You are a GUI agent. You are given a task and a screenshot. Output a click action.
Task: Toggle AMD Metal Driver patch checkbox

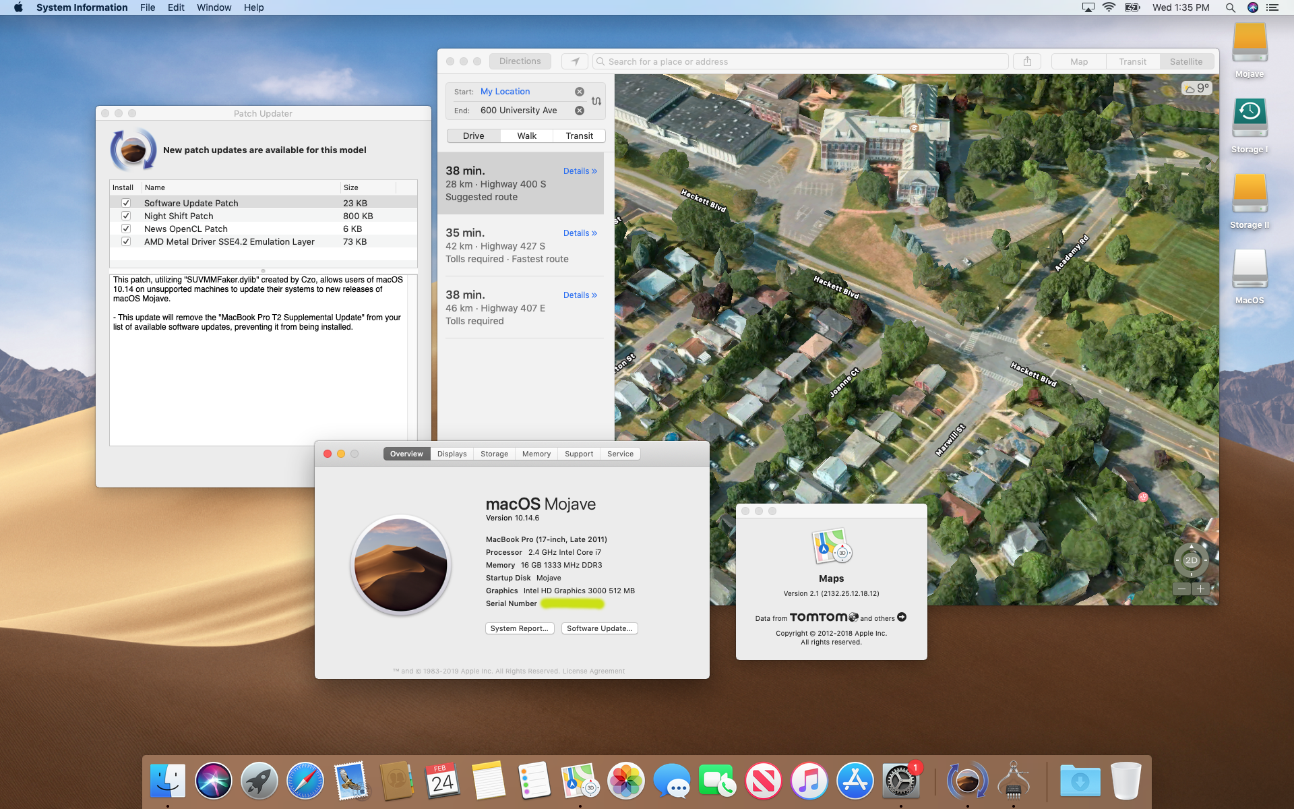[126, 241]
